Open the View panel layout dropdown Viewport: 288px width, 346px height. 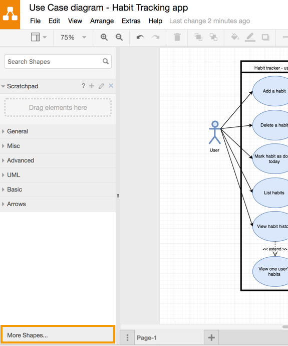click(39, 37)
